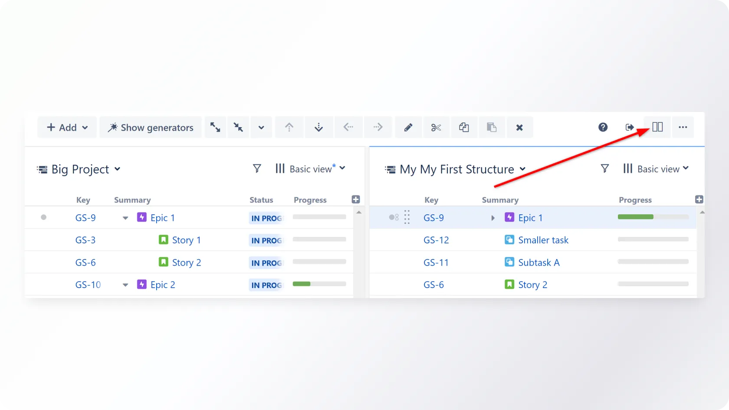
Task: Toggle filter icon in Big Project panel
Action: pos(257,168)
